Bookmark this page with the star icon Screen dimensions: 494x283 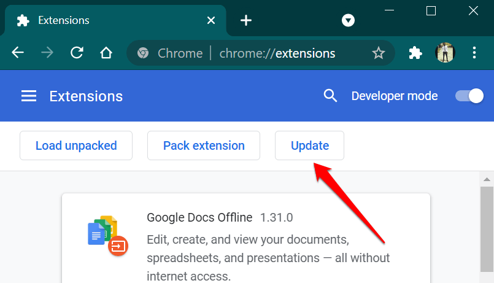[x=378, y=53]
